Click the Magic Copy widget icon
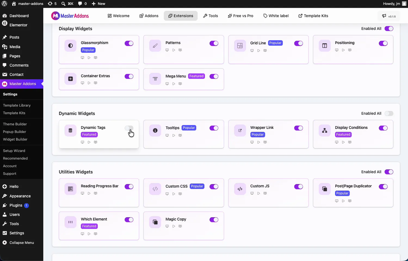The image size is (408, 261). click(155, 222)
